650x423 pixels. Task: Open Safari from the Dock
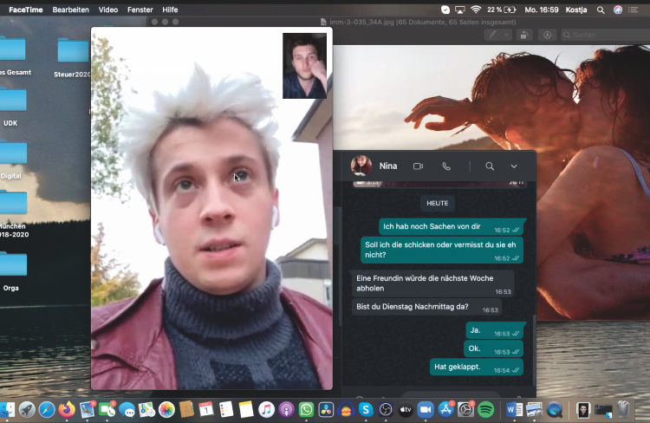(47, 410)
